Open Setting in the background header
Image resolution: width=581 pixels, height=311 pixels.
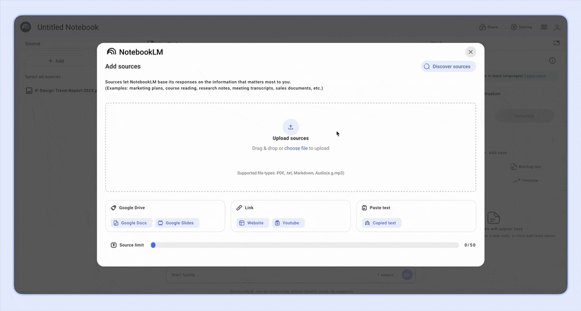pos(521,27)
